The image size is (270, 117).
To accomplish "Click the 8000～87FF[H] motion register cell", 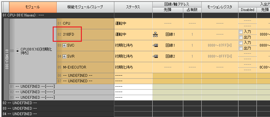I will 220,45.
